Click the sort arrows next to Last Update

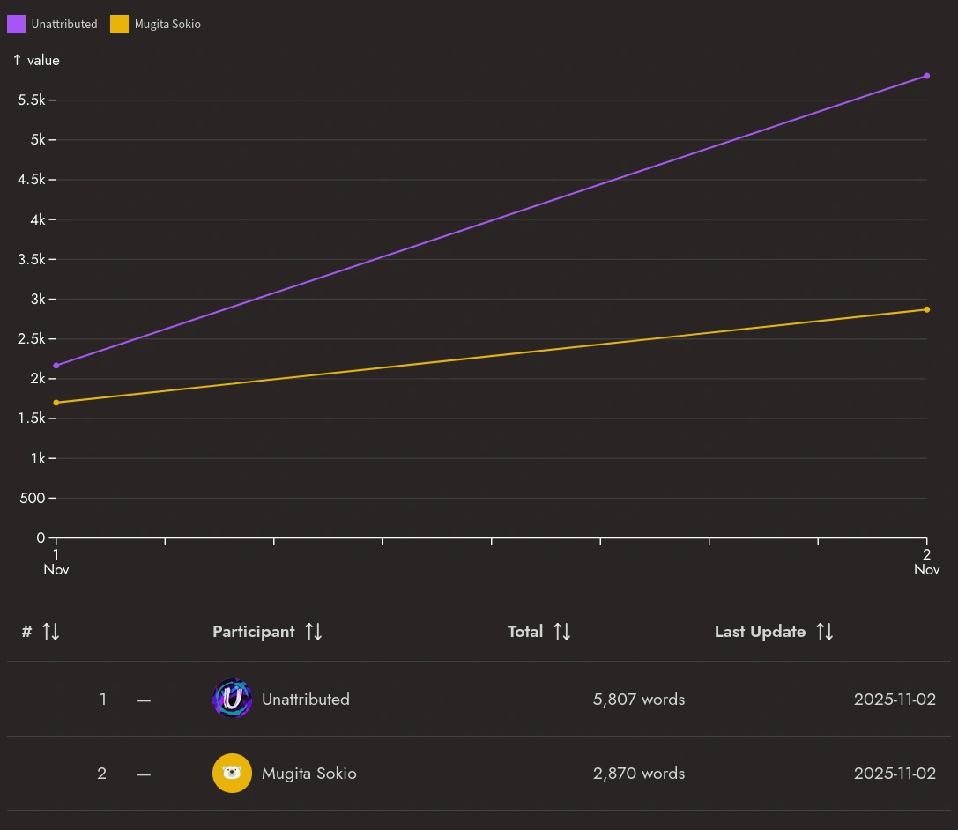point(825,631)
